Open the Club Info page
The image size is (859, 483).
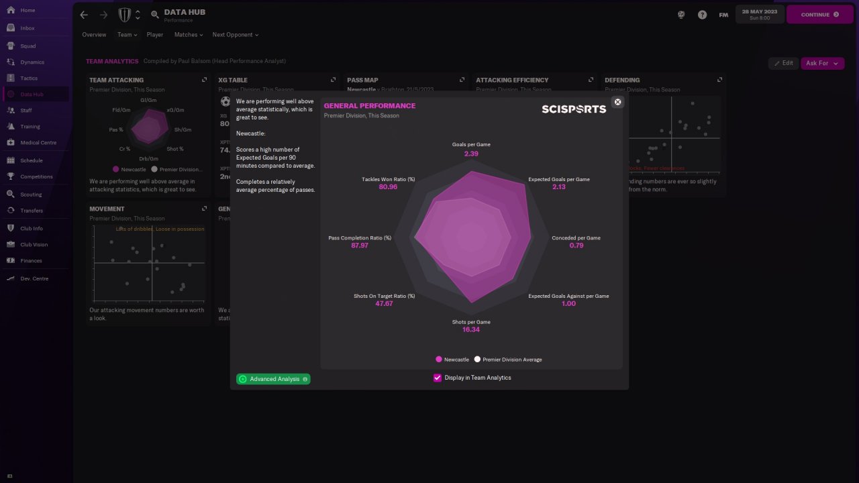(34, 229)
